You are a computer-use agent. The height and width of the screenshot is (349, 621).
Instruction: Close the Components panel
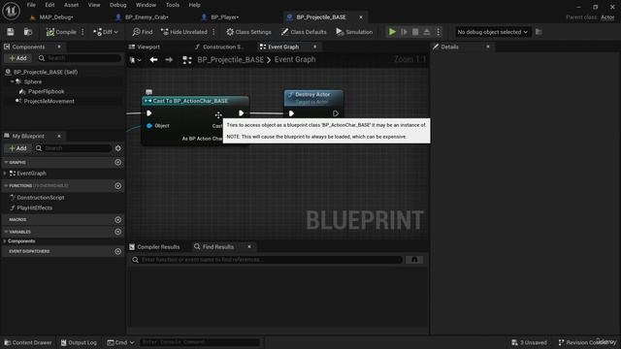59,47
